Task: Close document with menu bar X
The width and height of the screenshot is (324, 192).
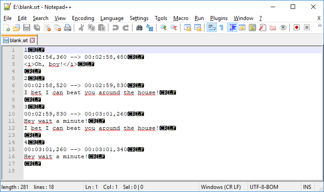Action: 319,18
